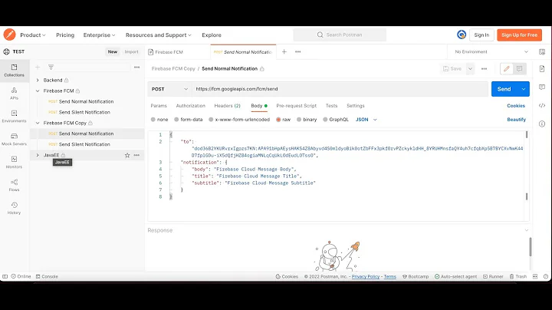Expand the JavaEE collection
Image resolution: width=552 pixels, height=310 pixels.
click(38, 155)
